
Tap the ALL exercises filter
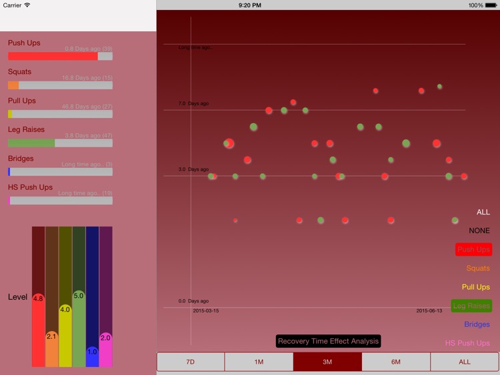pos(483,212)
